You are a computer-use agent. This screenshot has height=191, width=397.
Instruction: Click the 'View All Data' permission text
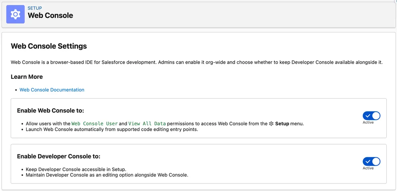147,124
